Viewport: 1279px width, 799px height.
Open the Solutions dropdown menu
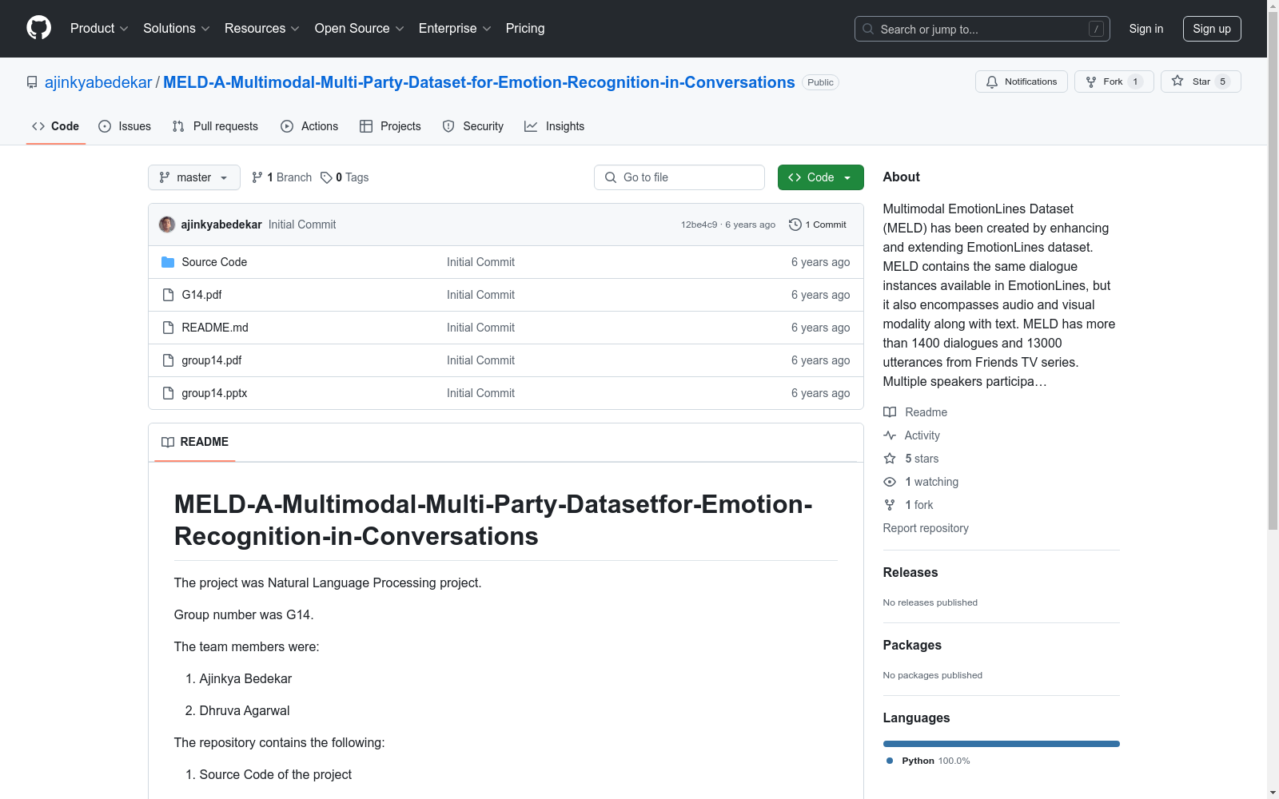pos(177,28)
